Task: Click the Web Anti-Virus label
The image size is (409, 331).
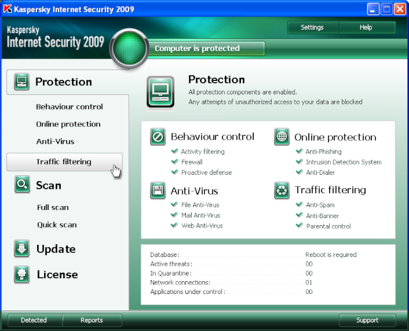Action: 202,226
